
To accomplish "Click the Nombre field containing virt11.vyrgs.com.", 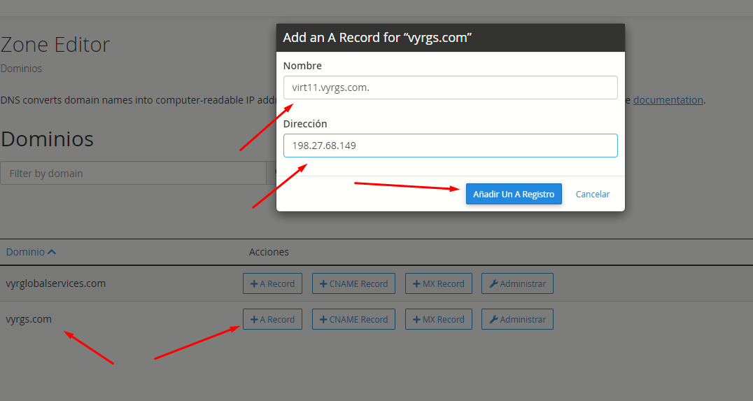I will tap(450, 87).
